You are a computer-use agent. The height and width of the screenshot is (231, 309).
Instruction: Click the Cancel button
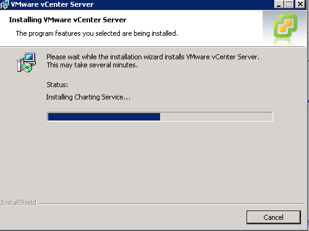coord(274,217)
